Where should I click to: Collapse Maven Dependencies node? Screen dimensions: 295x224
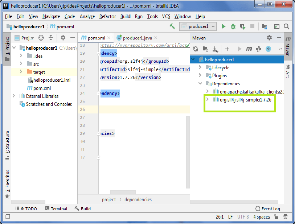click(200, 83)
